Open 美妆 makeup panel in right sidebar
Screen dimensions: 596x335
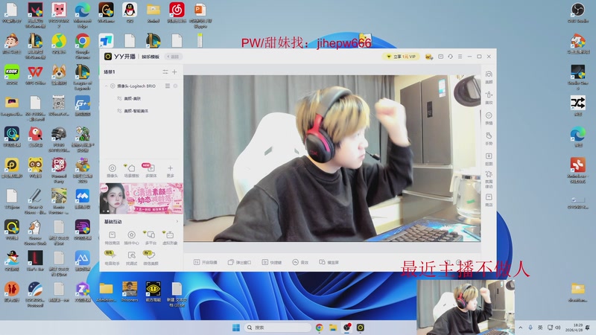point(489,98)
